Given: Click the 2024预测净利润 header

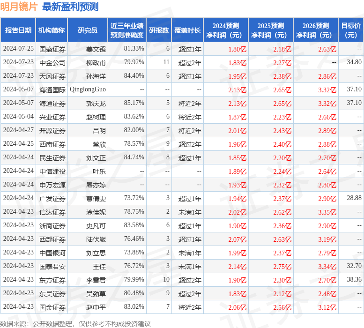Looking at the screenshot, I should coord(226,30).
